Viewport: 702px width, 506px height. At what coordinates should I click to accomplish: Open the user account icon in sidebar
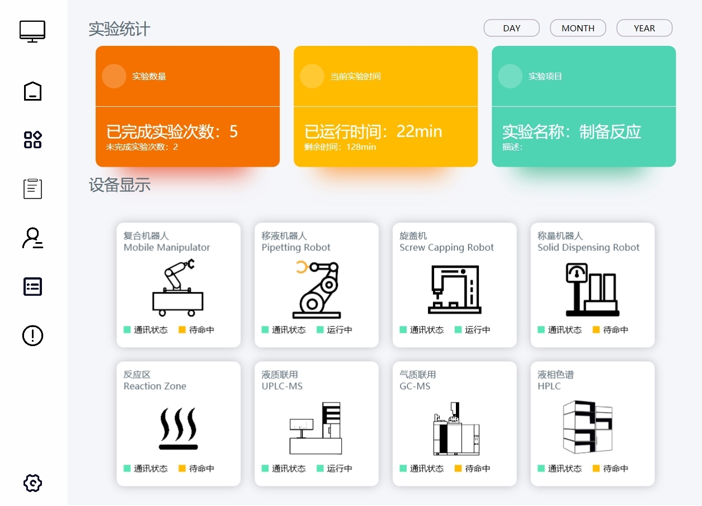[32, 238]
